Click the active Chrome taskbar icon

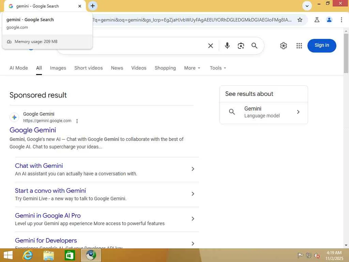pyautogui.click(x=91, y=255)
